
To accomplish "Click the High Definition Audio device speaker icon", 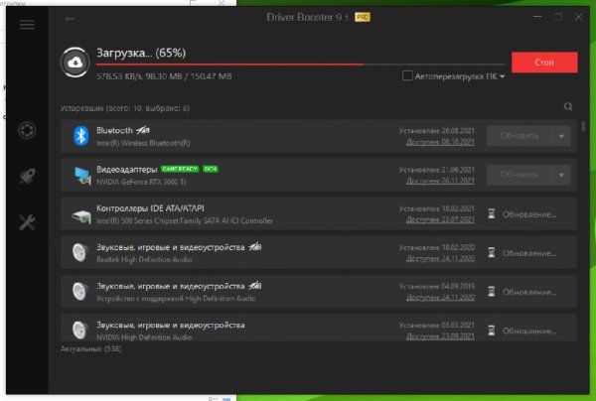I will [x=79, y=291].
